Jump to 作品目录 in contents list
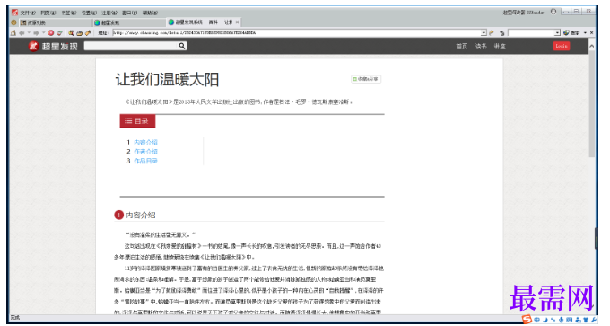 [145, 162]
